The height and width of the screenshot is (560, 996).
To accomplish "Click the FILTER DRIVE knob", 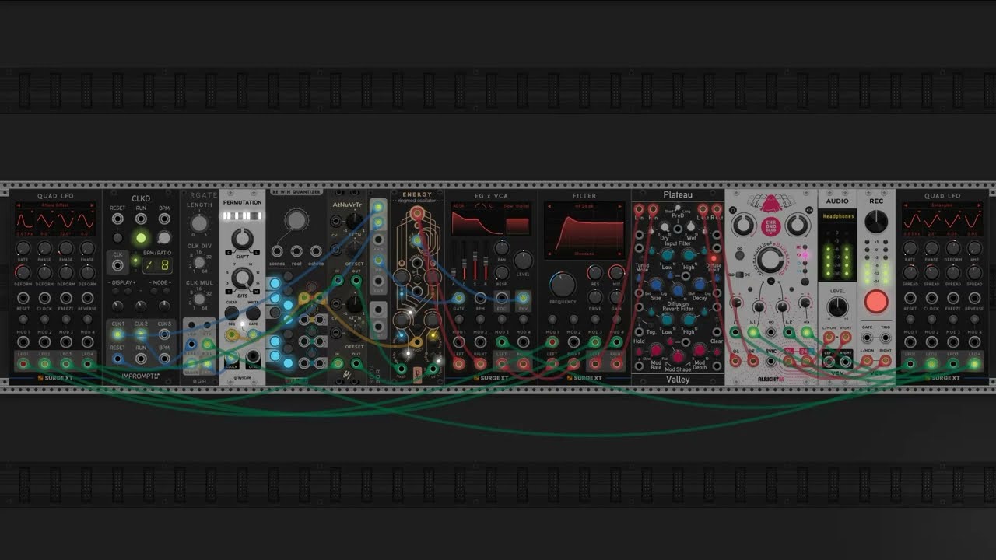I will click(x=595, y=298).
